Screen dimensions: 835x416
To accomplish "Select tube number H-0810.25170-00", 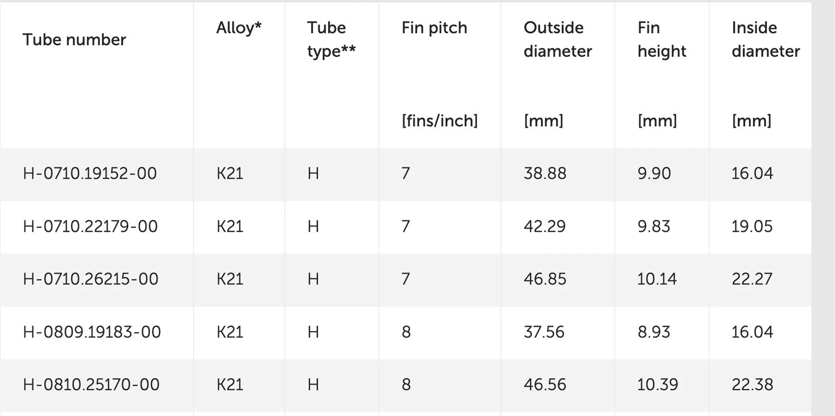I will (91, 385).
